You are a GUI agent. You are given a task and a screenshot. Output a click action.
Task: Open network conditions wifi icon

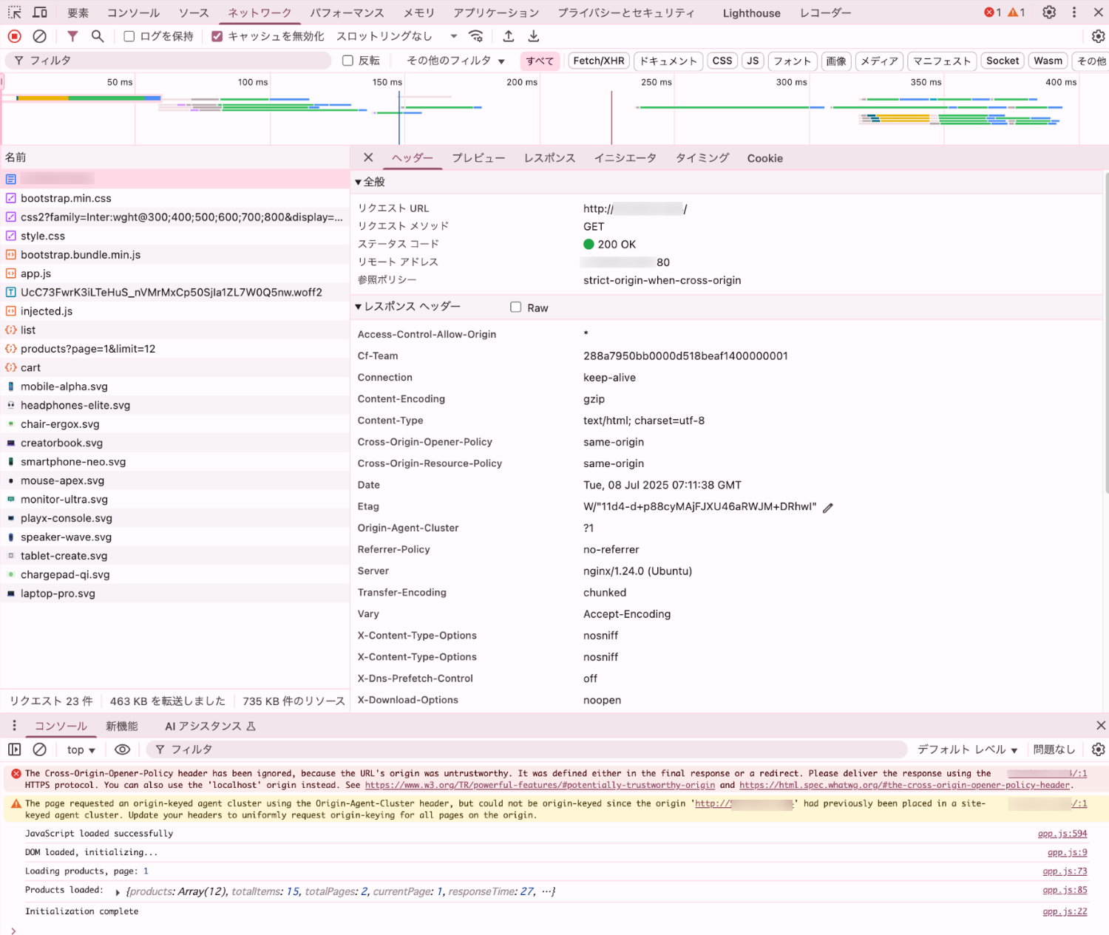coord(476,36)
